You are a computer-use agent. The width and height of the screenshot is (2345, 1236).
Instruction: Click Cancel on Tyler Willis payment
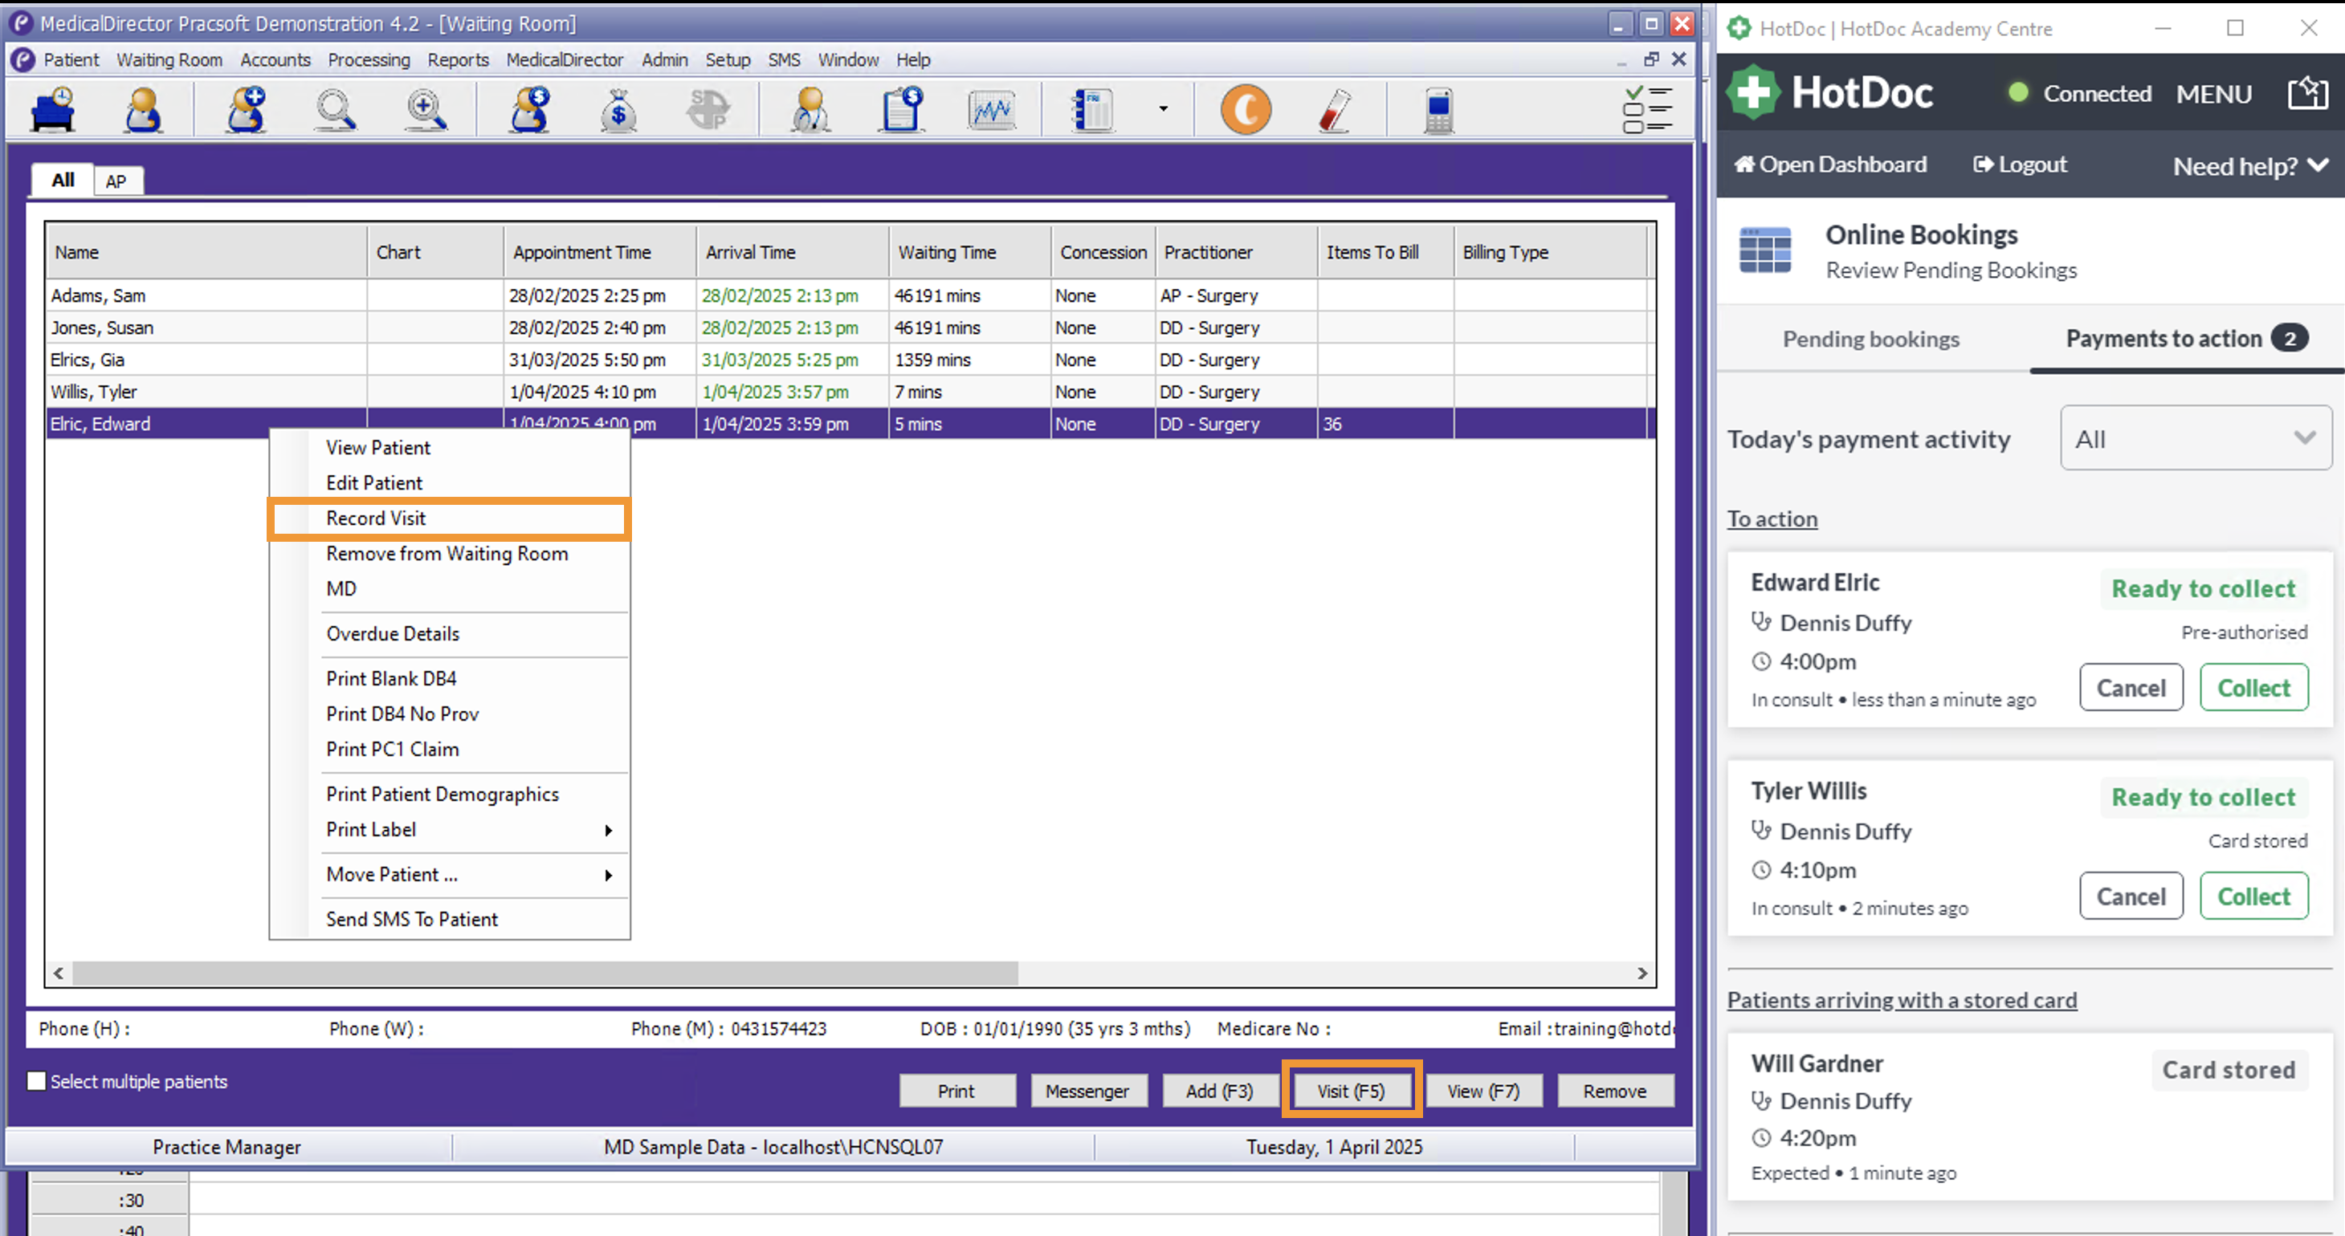coord(2130,896)
